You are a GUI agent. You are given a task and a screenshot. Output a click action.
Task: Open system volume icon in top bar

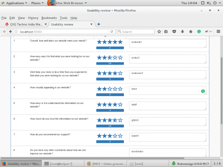point(209,3)
